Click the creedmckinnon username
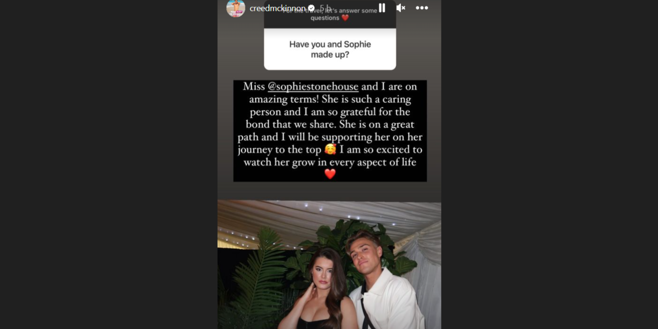Screen dimensions: 658x329 277,8
